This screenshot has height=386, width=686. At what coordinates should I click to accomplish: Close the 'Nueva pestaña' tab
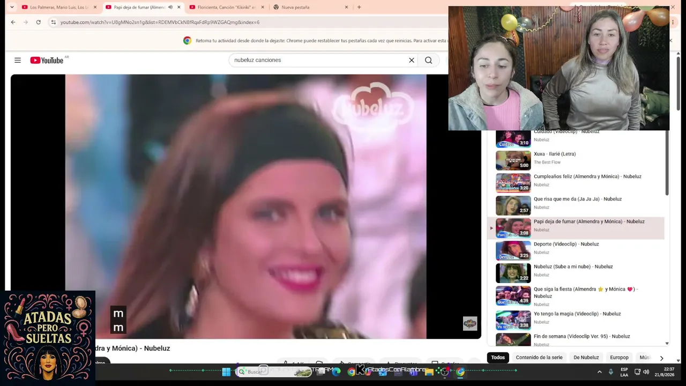[x=346, y=7]
